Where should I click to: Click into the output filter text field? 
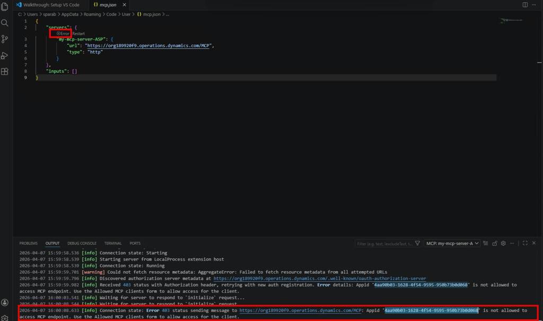(x=383, y=244)
